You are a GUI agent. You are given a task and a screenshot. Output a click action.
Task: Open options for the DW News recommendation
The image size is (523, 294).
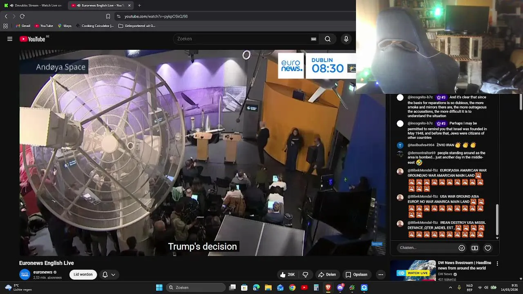click(x=497, y=264)
